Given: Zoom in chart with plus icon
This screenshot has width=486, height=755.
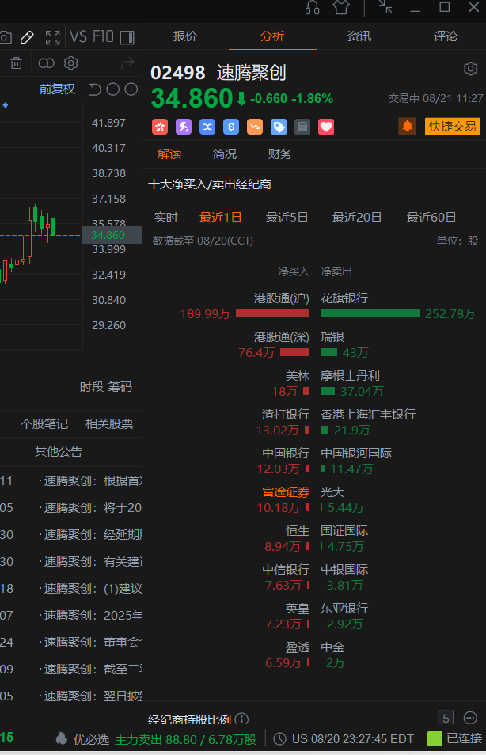Looking at the screenshot, I should pyautogui.click(x=131, y=89).
